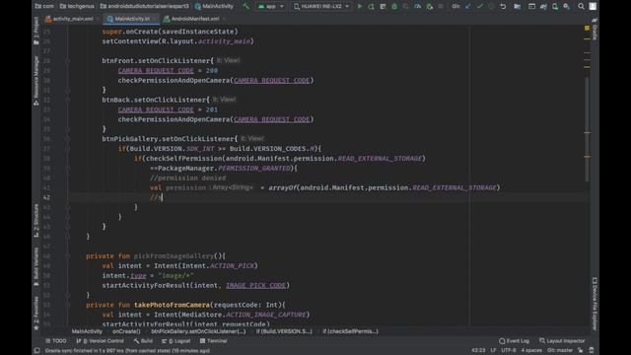This screenshot has width=631, height=355.
Task: Switch to the activity_main.xml tab
Action: (x=72, y=19)
